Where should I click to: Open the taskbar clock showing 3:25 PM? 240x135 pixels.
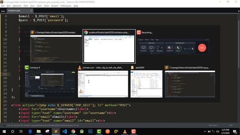point(225,132)
